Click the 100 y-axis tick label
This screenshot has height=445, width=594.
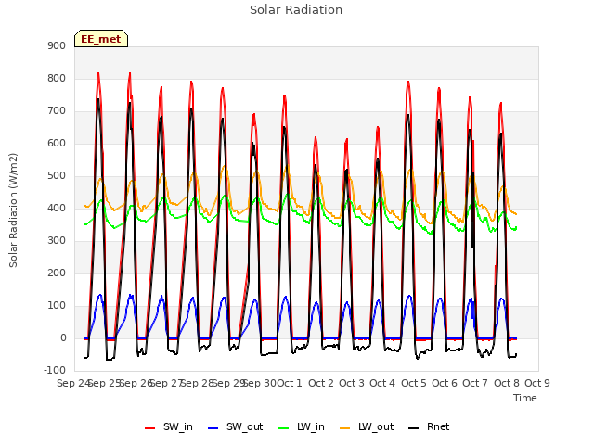tap(57, 306)
